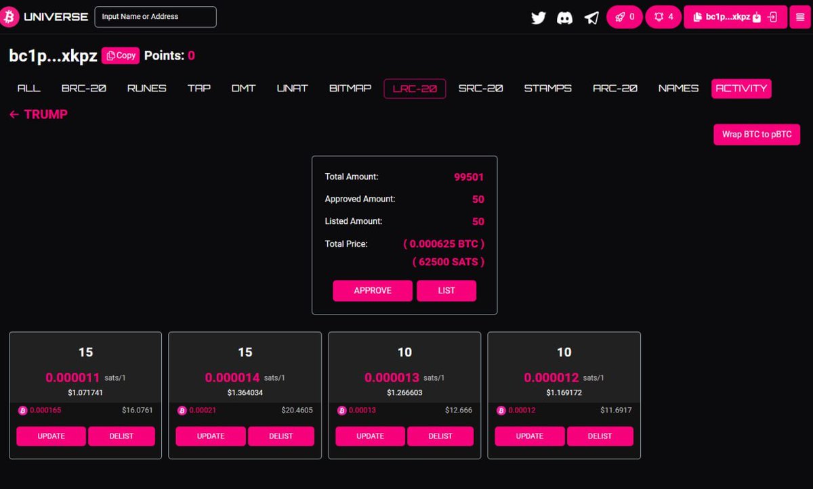Switch to the TAP tab
The width and height of the screenshot is (813, 489).
(x=199, y=88)
